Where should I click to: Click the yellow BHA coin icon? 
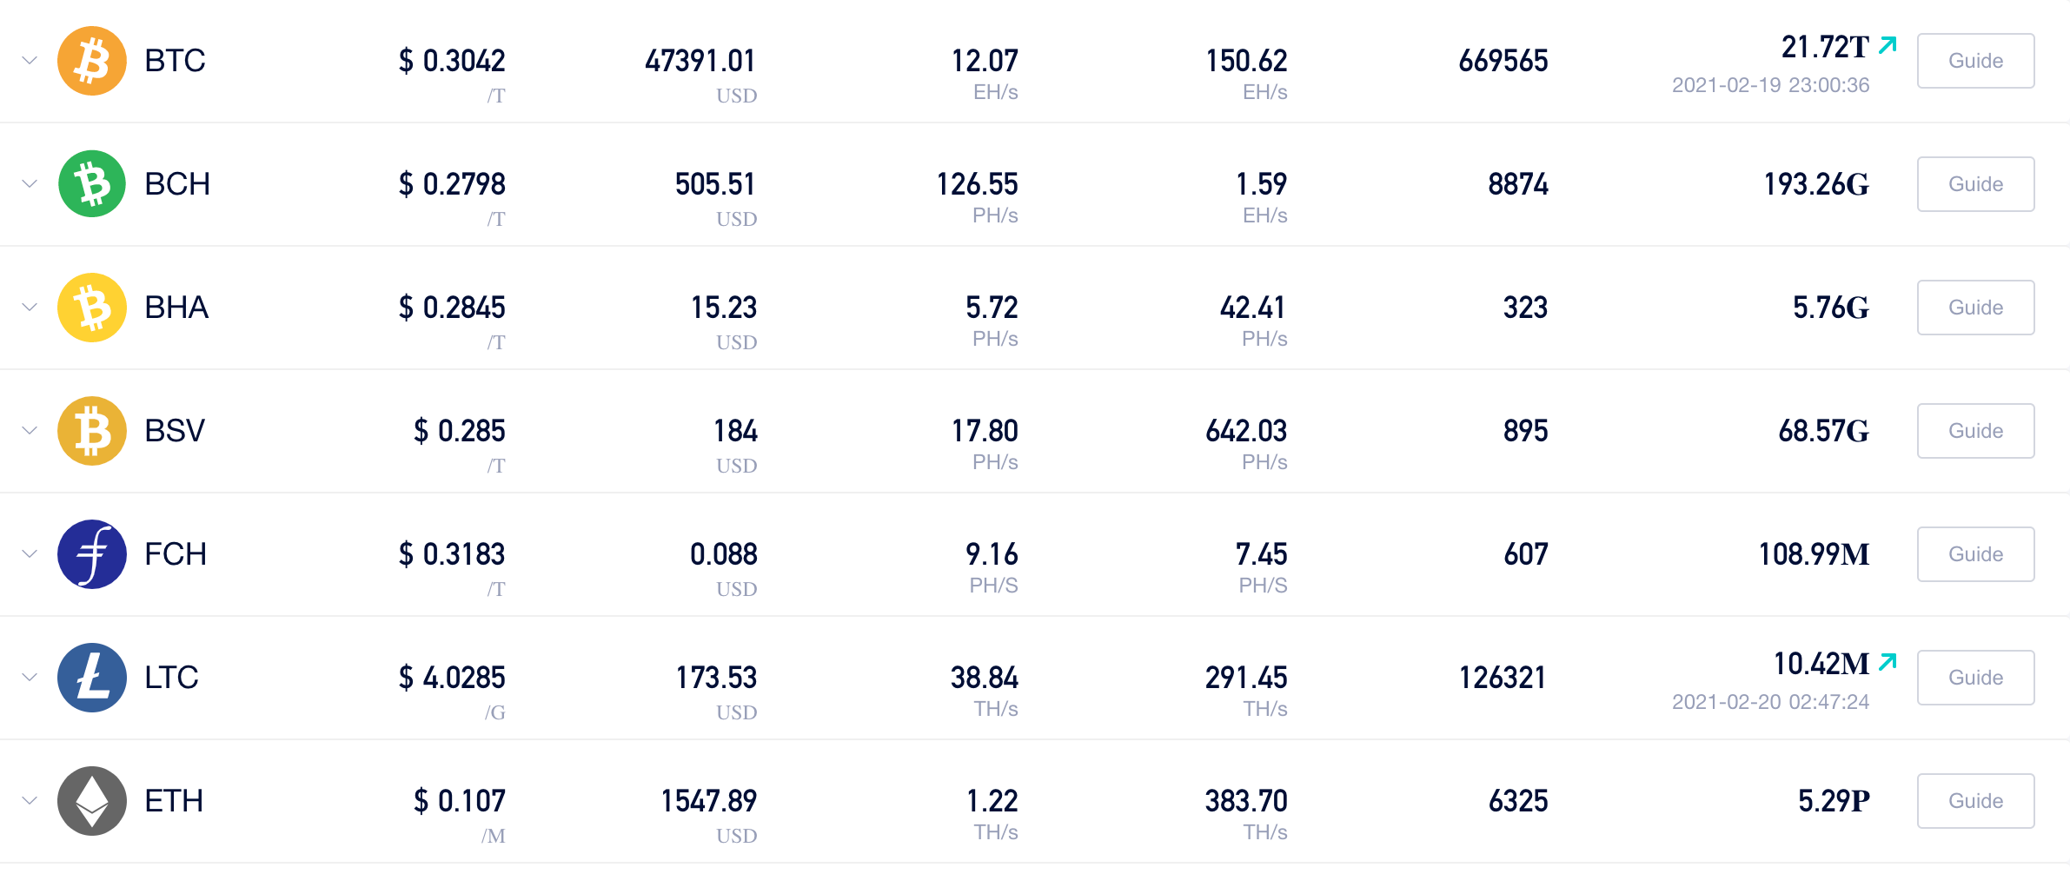pyautogui.click(x=92, y=308)
